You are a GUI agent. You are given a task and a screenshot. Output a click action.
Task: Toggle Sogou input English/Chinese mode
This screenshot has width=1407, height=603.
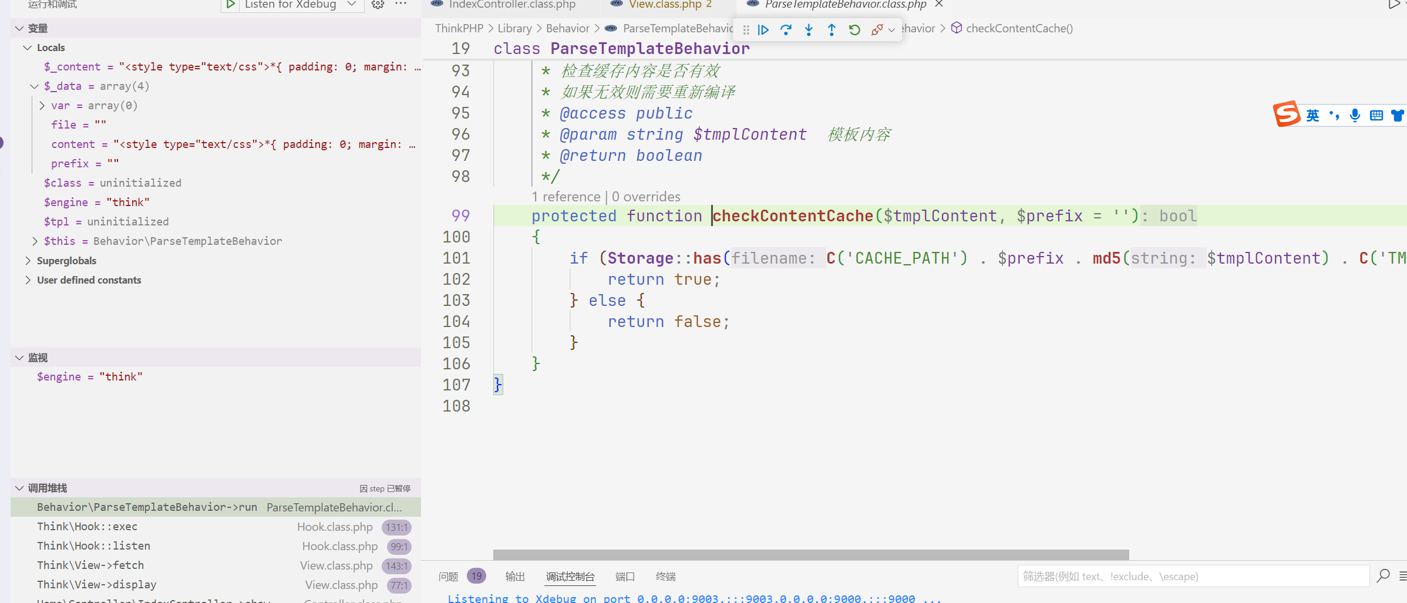click(x=1312, y=116)
